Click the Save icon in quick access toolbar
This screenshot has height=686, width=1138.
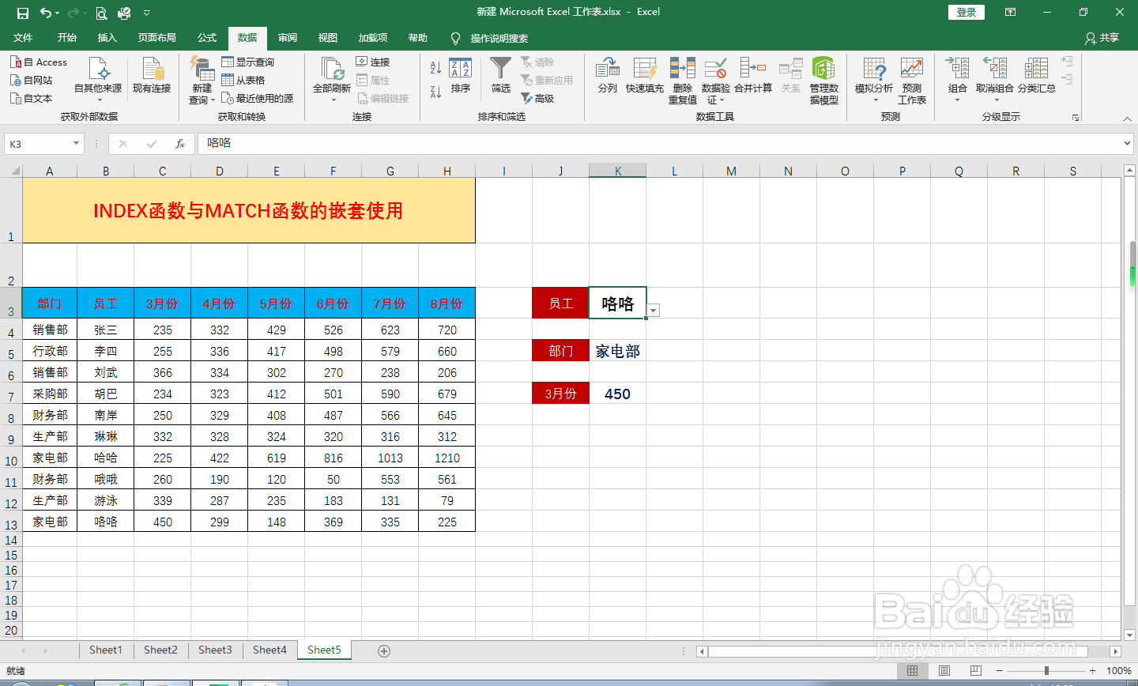click(23, 13)
